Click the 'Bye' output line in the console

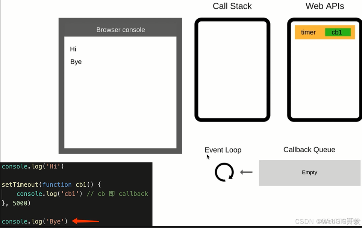pyautogui.click(x=76, y=62)
